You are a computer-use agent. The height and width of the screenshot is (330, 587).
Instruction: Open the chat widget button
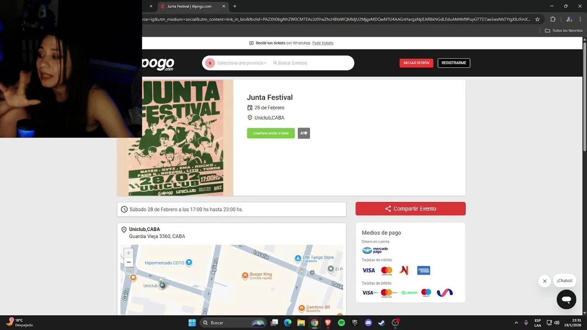click(x=566, y=300)
